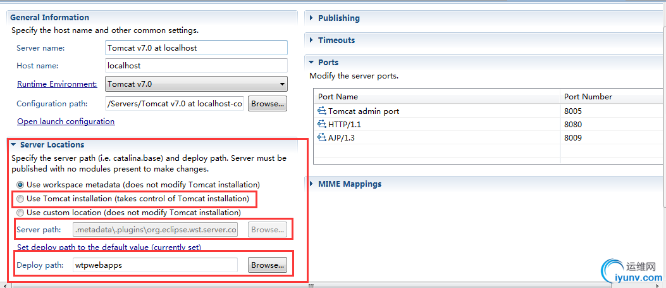The height and width of the screenshot is (288, 666).
Task: Click Open launch configuration link
Action: (x=66, y=122)
